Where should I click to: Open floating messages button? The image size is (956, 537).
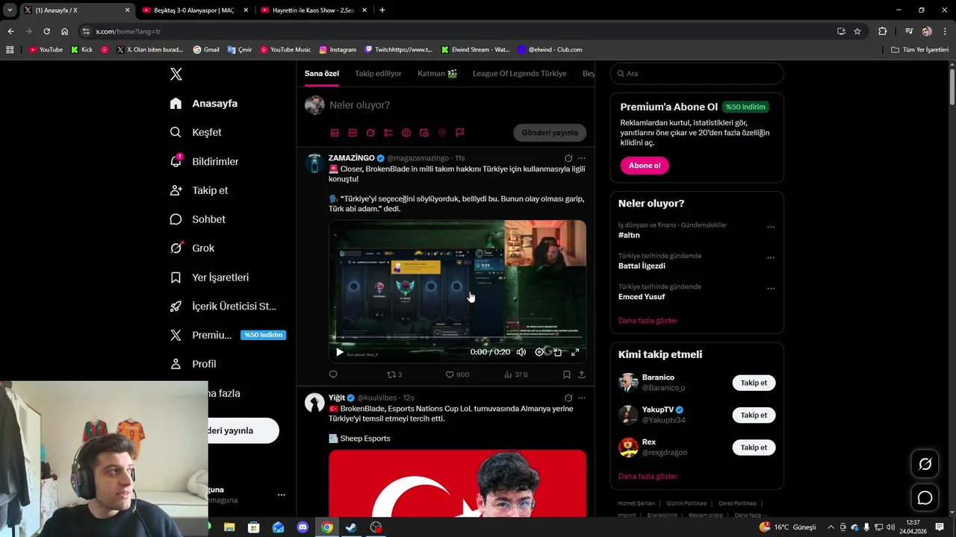pyautogui.click(x=925, y=497)
